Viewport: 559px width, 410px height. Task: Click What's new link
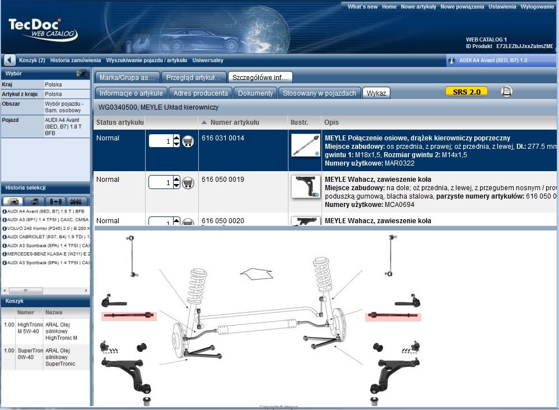(362, 7)
